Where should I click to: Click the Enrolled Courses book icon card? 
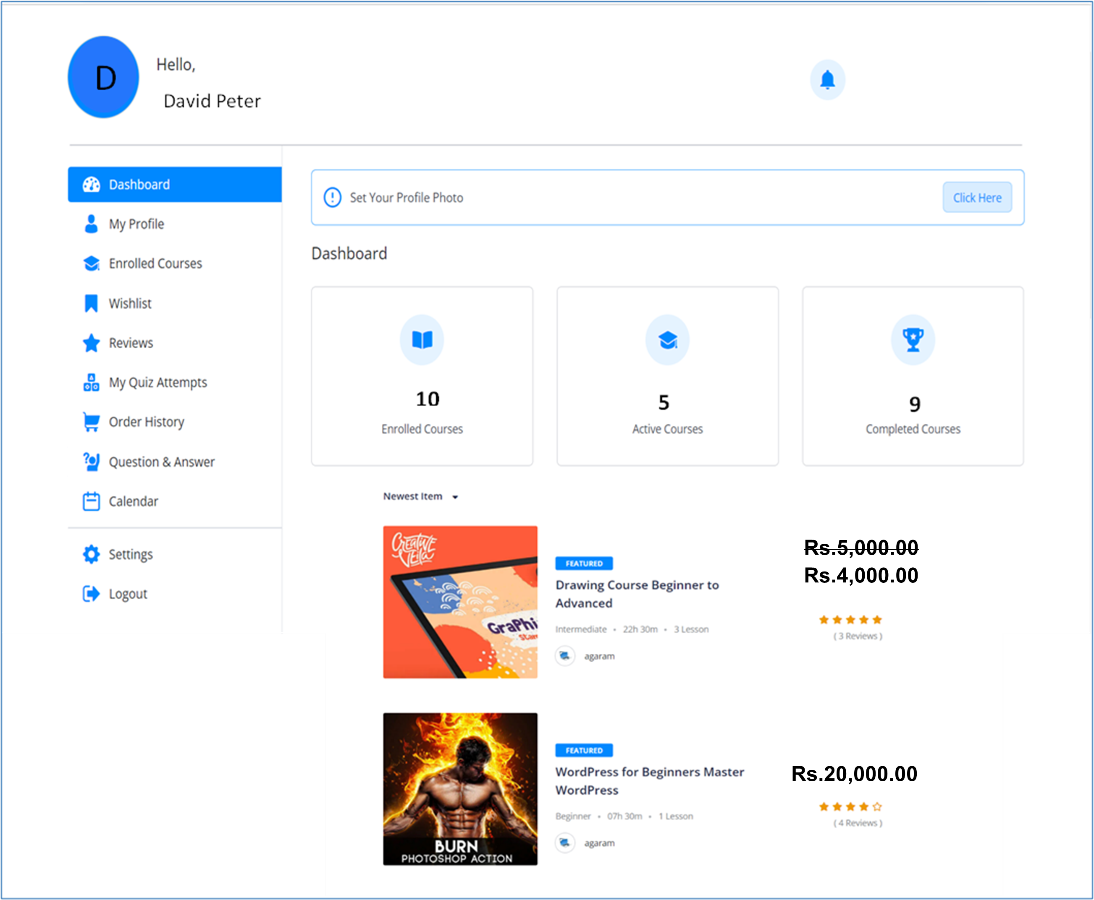[x=422, y=340]
